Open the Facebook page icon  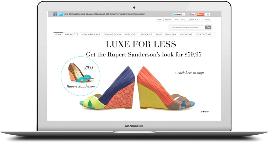55,14
